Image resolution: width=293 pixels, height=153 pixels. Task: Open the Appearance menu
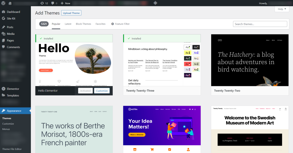point(15,111)
